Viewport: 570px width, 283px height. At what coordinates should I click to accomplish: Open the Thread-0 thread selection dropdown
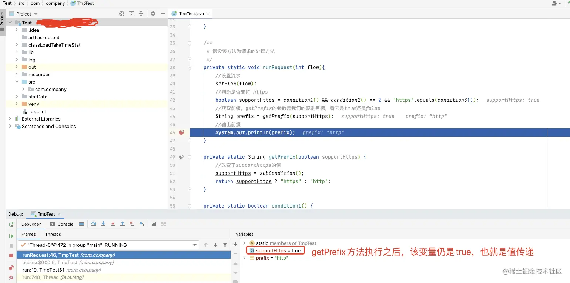click(108, 245)
